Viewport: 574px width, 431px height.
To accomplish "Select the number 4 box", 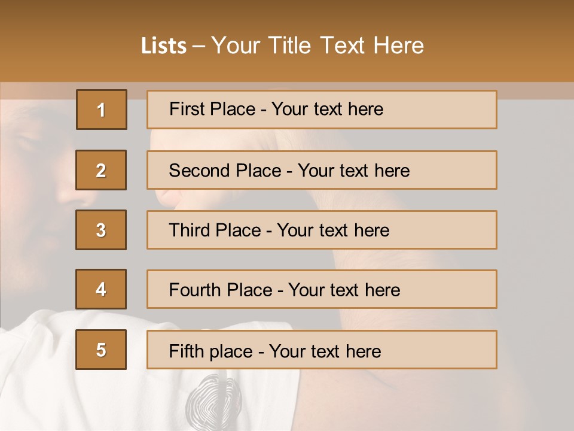I will pyautogui.click(x=101, y=289).
